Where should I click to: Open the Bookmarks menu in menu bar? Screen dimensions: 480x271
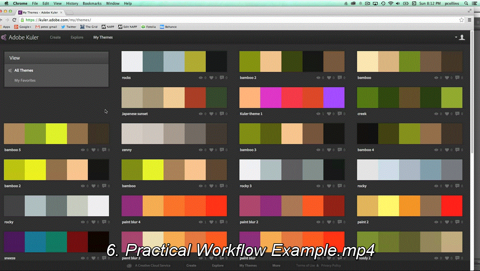(x=92, y=3)
